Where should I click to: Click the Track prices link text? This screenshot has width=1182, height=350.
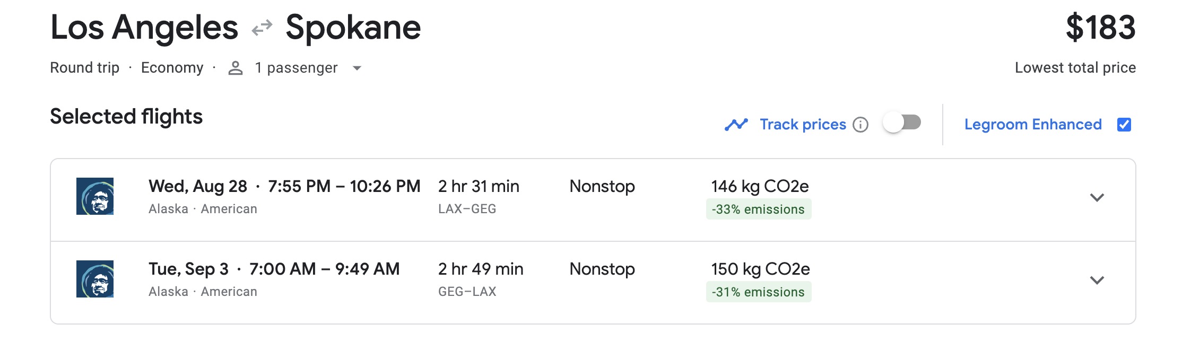(803, 125)
